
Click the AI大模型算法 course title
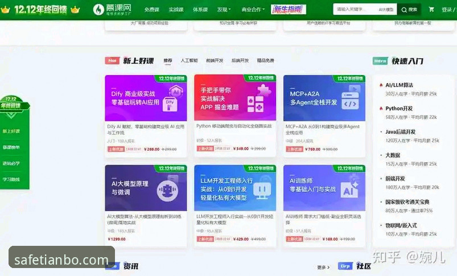click(144, 220)
